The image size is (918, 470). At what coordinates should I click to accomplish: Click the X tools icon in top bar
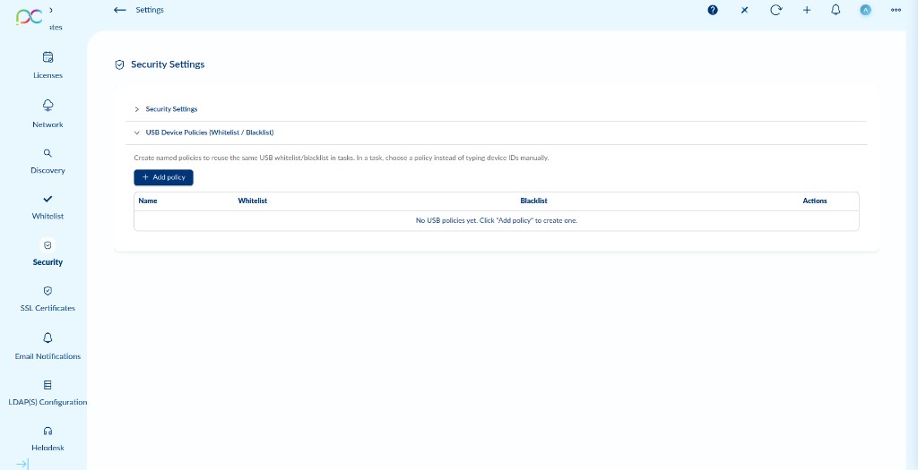pos(744,10)
